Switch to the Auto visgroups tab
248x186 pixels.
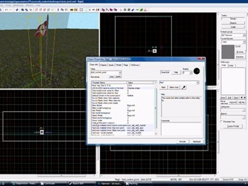pos(231,65)
